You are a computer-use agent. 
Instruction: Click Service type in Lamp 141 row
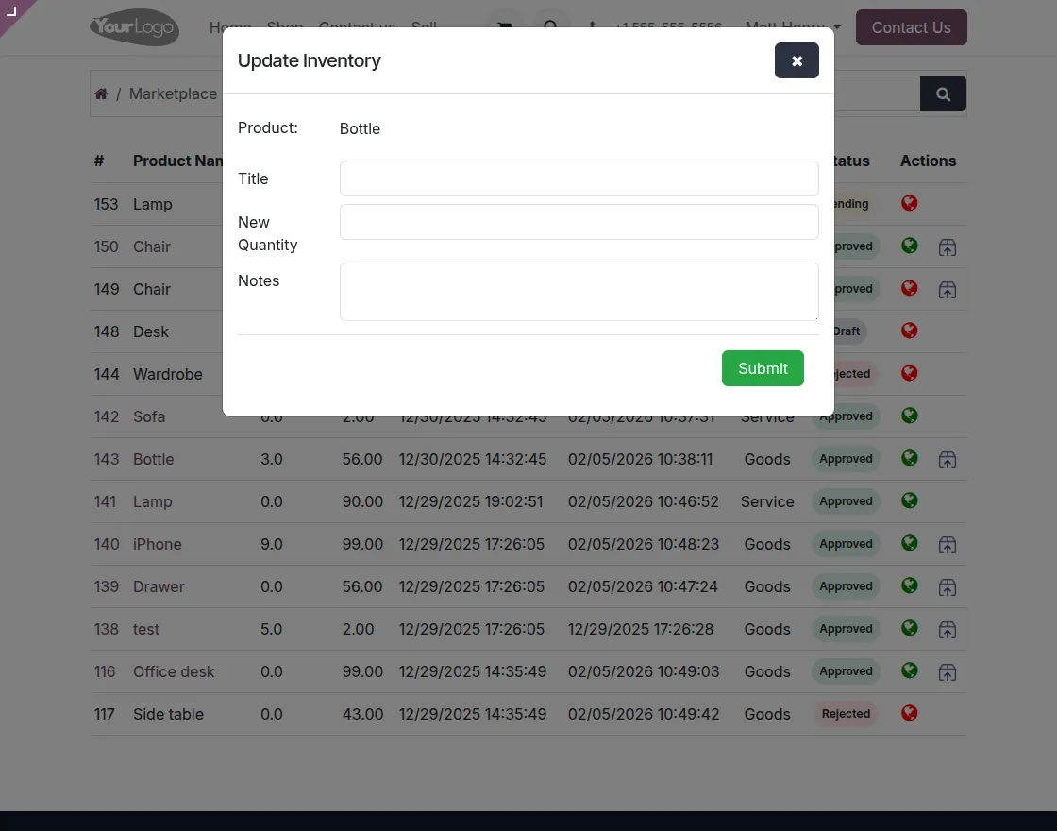tap(767, 501)
